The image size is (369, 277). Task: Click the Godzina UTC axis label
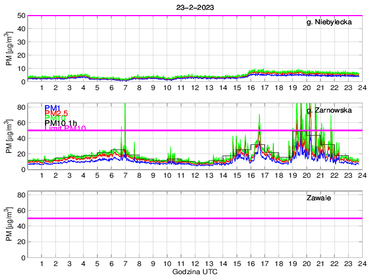click(194, 271)
